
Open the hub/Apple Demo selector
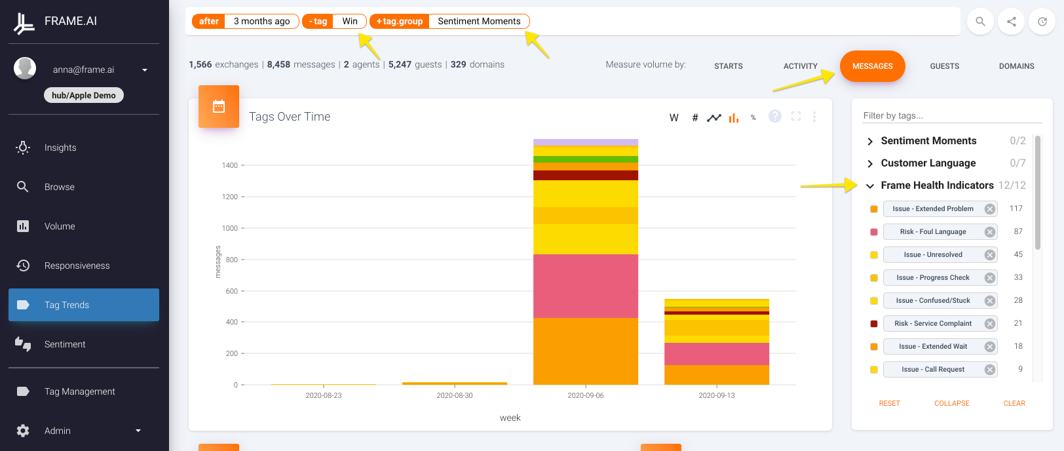point(84,95)
